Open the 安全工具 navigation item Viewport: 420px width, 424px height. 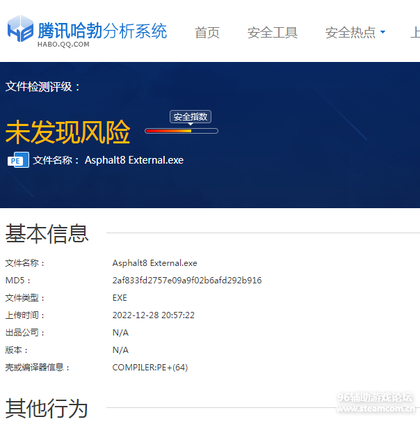[273, 33]
